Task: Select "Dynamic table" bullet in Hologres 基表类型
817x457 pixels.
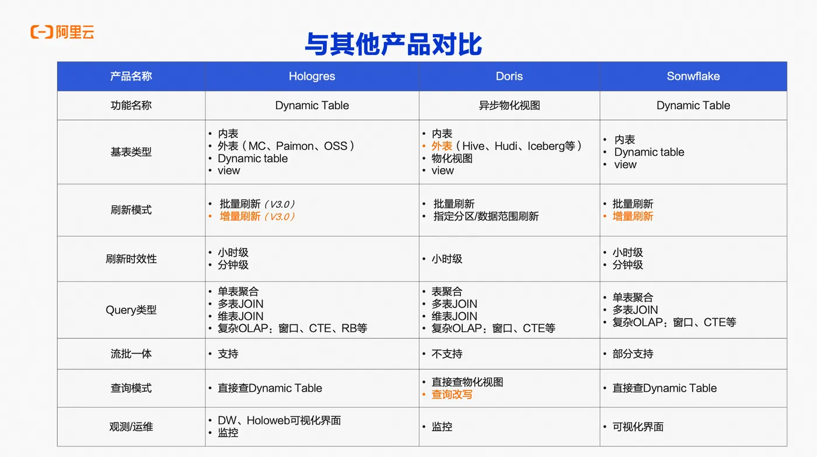Action: 253,158
